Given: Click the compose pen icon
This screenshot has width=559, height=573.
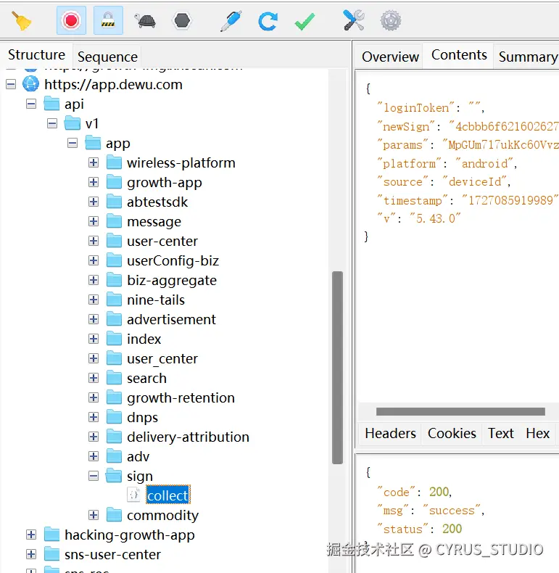Looking at the screenshot, I should pyautogui.click(x=231, y=20).
